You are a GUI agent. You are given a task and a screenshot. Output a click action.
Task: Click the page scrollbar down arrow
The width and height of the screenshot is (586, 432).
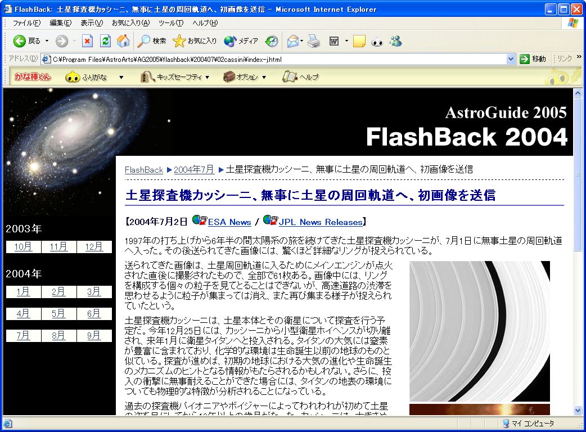click(x=578, y=410)
